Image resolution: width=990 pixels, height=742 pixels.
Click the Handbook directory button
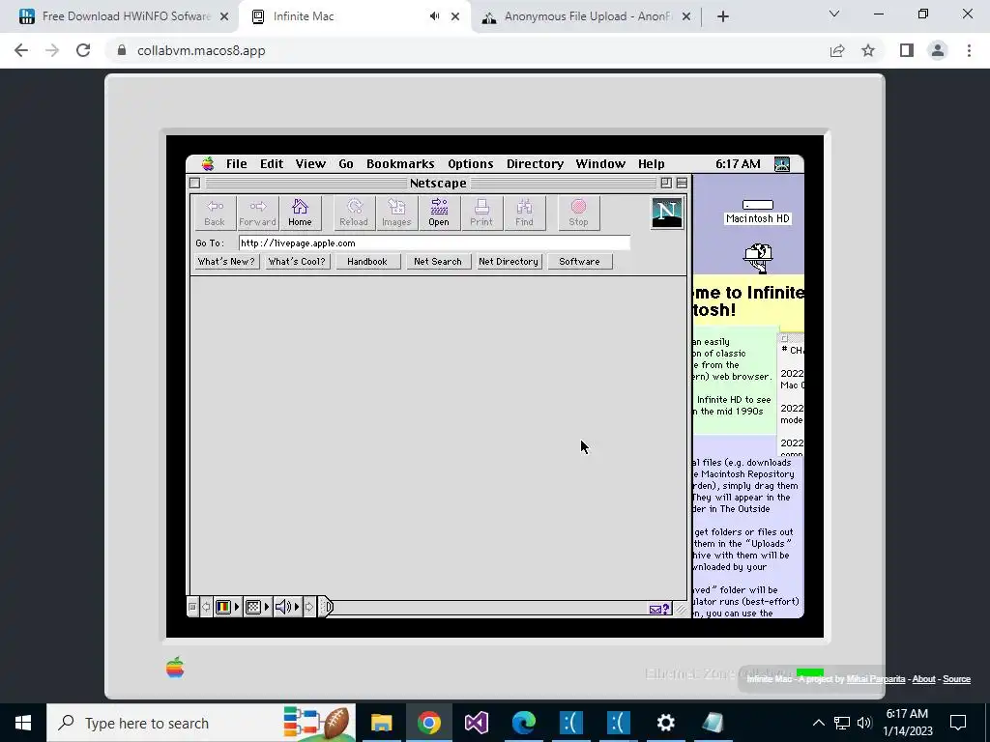pos(367,261)
